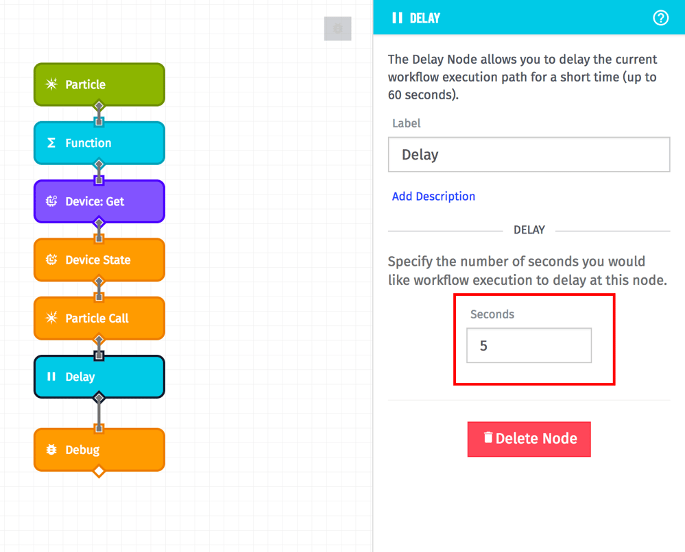Click the asterisk icon on the Particle node
This screenshot has height=552, width=685.
(x=51, y=84)
